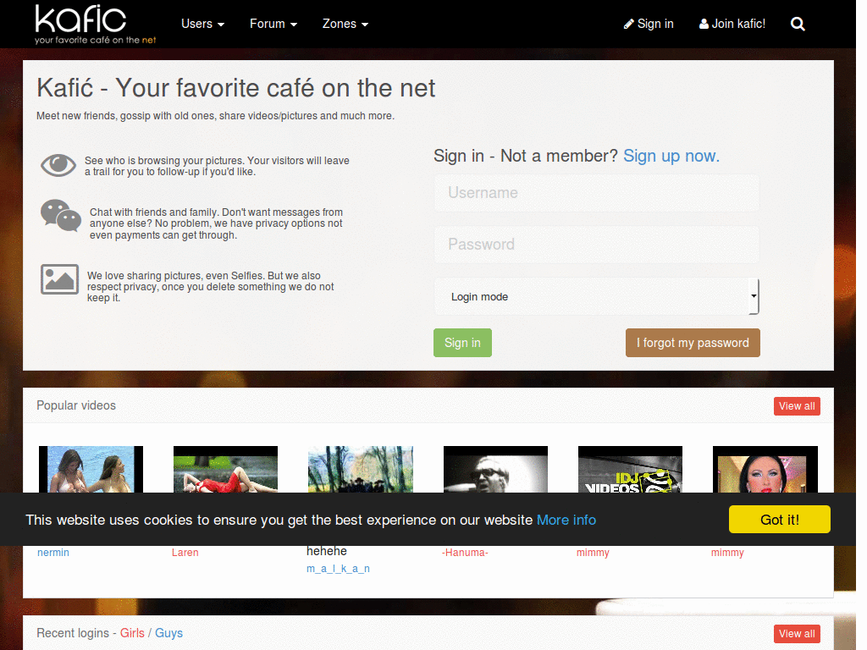867x650 pixels.
Task: Open the rightmost mimmy profile link
Action: click(727, 553)
